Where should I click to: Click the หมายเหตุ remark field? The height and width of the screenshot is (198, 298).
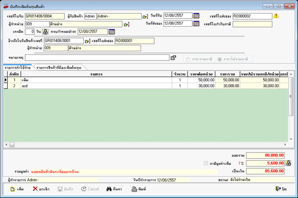(97, 58)
